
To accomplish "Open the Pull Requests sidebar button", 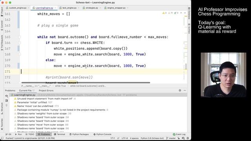I will [2, 43].
